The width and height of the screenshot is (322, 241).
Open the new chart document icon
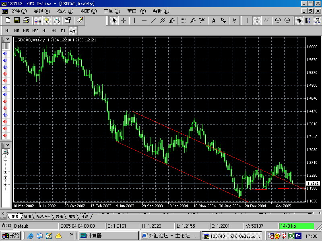(x=8, y=20)
